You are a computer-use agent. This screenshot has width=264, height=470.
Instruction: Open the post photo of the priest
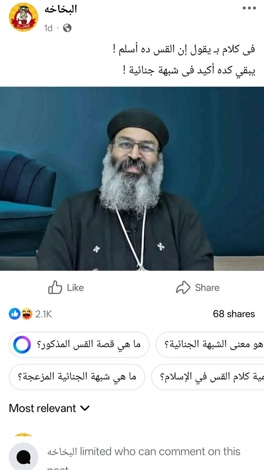[132, 179]
